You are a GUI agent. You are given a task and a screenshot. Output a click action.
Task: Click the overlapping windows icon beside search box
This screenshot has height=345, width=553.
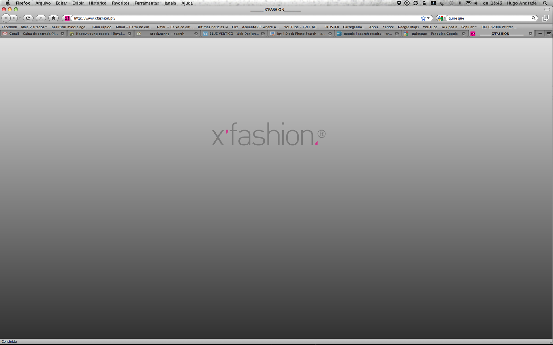(x=545, y=18)
